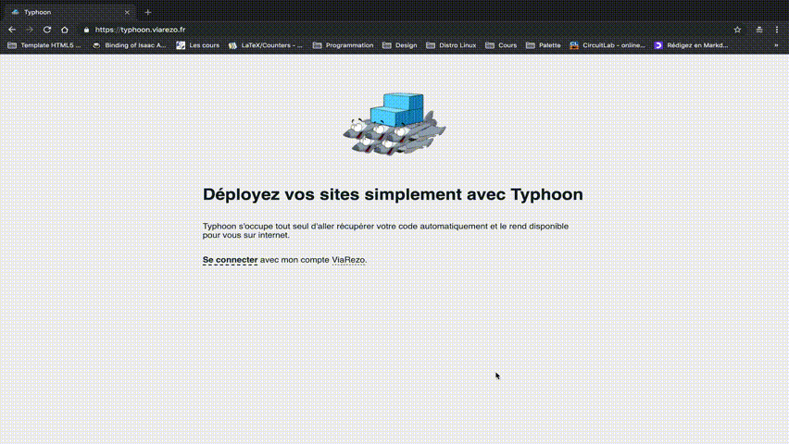Click the browser forward arrow
Viewport: 789px width, 444px height.
30,30
